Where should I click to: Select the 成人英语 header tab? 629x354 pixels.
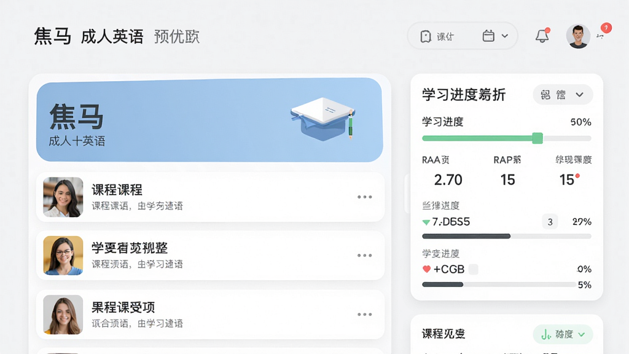click(112, 36)
